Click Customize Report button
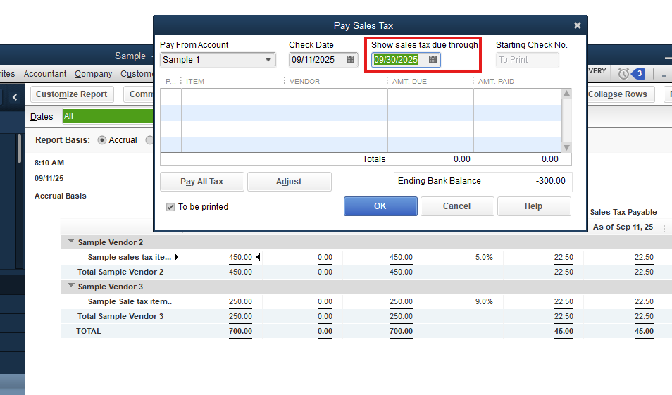Screen dimensions: 672x395 72,94
